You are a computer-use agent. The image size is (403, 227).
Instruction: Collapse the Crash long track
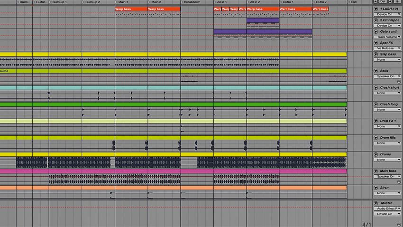[376, 104]
